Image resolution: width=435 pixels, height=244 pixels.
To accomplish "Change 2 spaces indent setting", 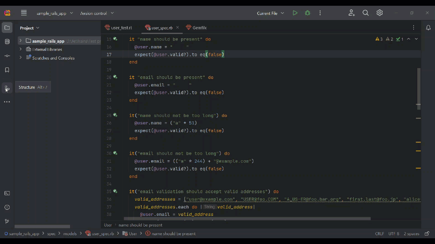I will [412, 233].
